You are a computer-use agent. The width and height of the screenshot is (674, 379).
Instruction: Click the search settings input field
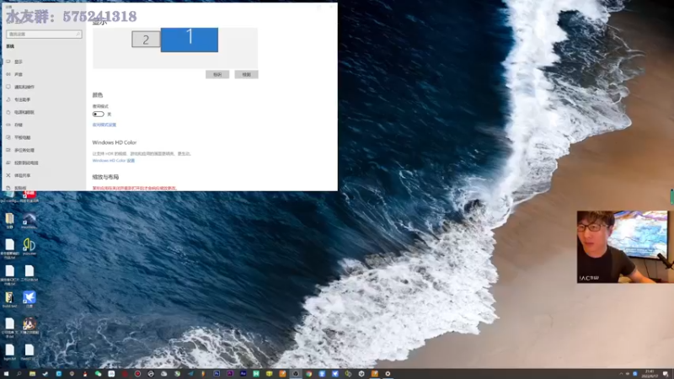point(44,34)
